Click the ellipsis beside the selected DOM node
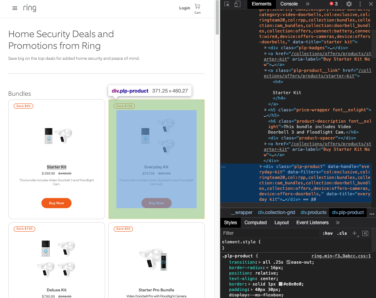 pyautogui.click(x=224, y=167)
